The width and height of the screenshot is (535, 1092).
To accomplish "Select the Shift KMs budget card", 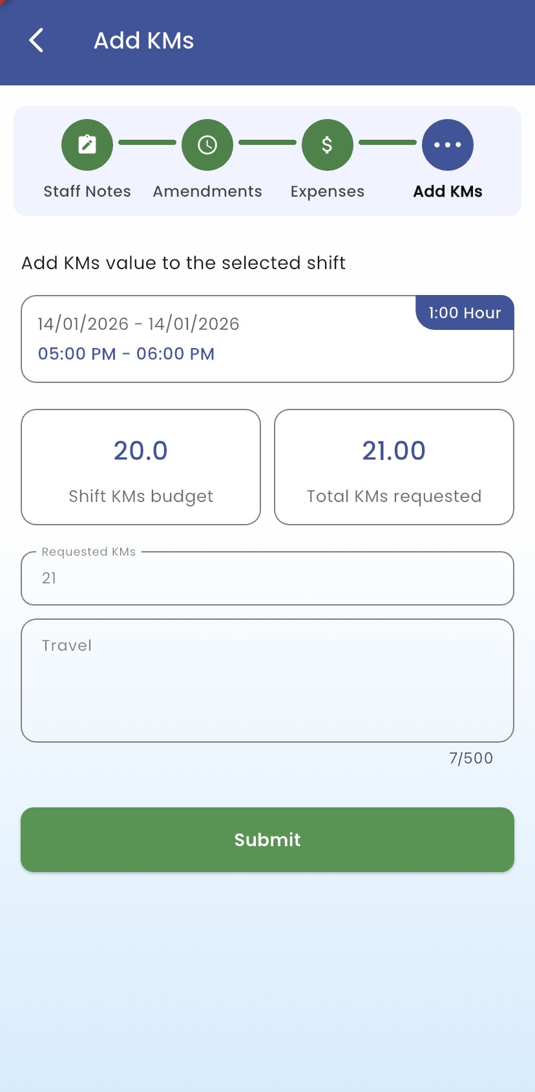I will [141, 467].
